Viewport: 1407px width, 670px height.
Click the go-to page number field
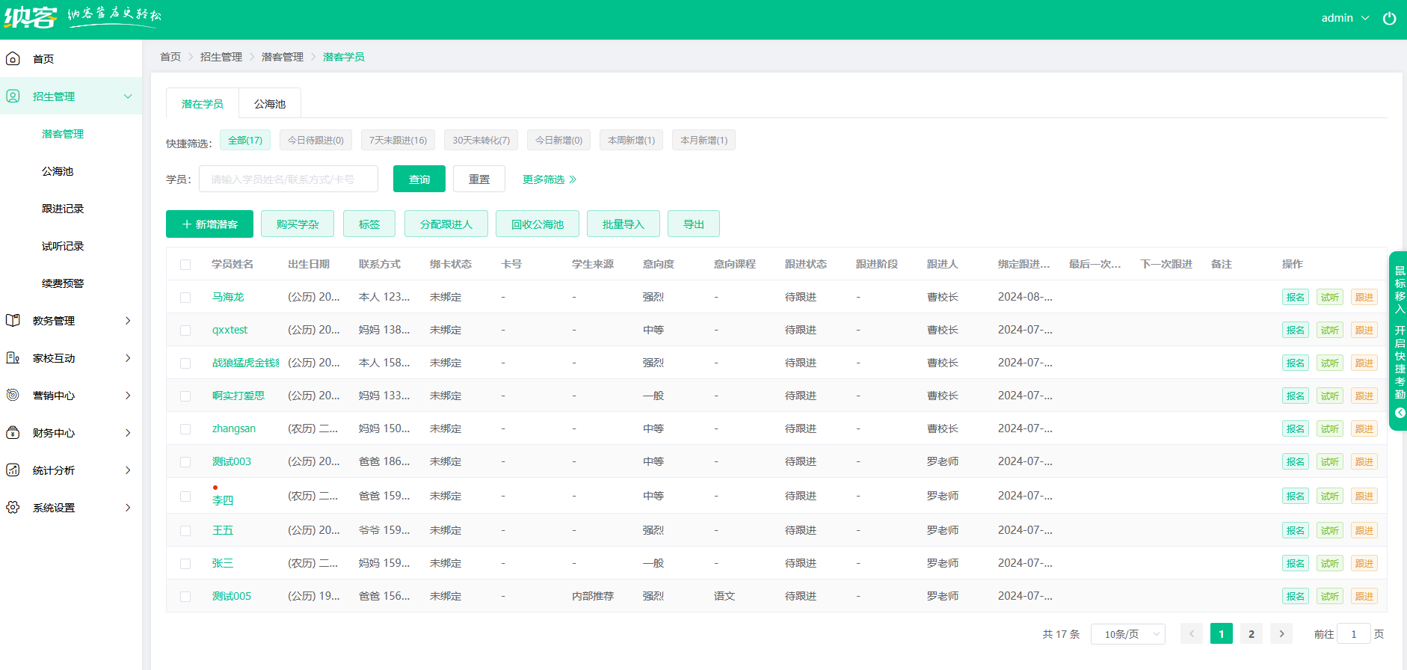(x=1353, y=634)
